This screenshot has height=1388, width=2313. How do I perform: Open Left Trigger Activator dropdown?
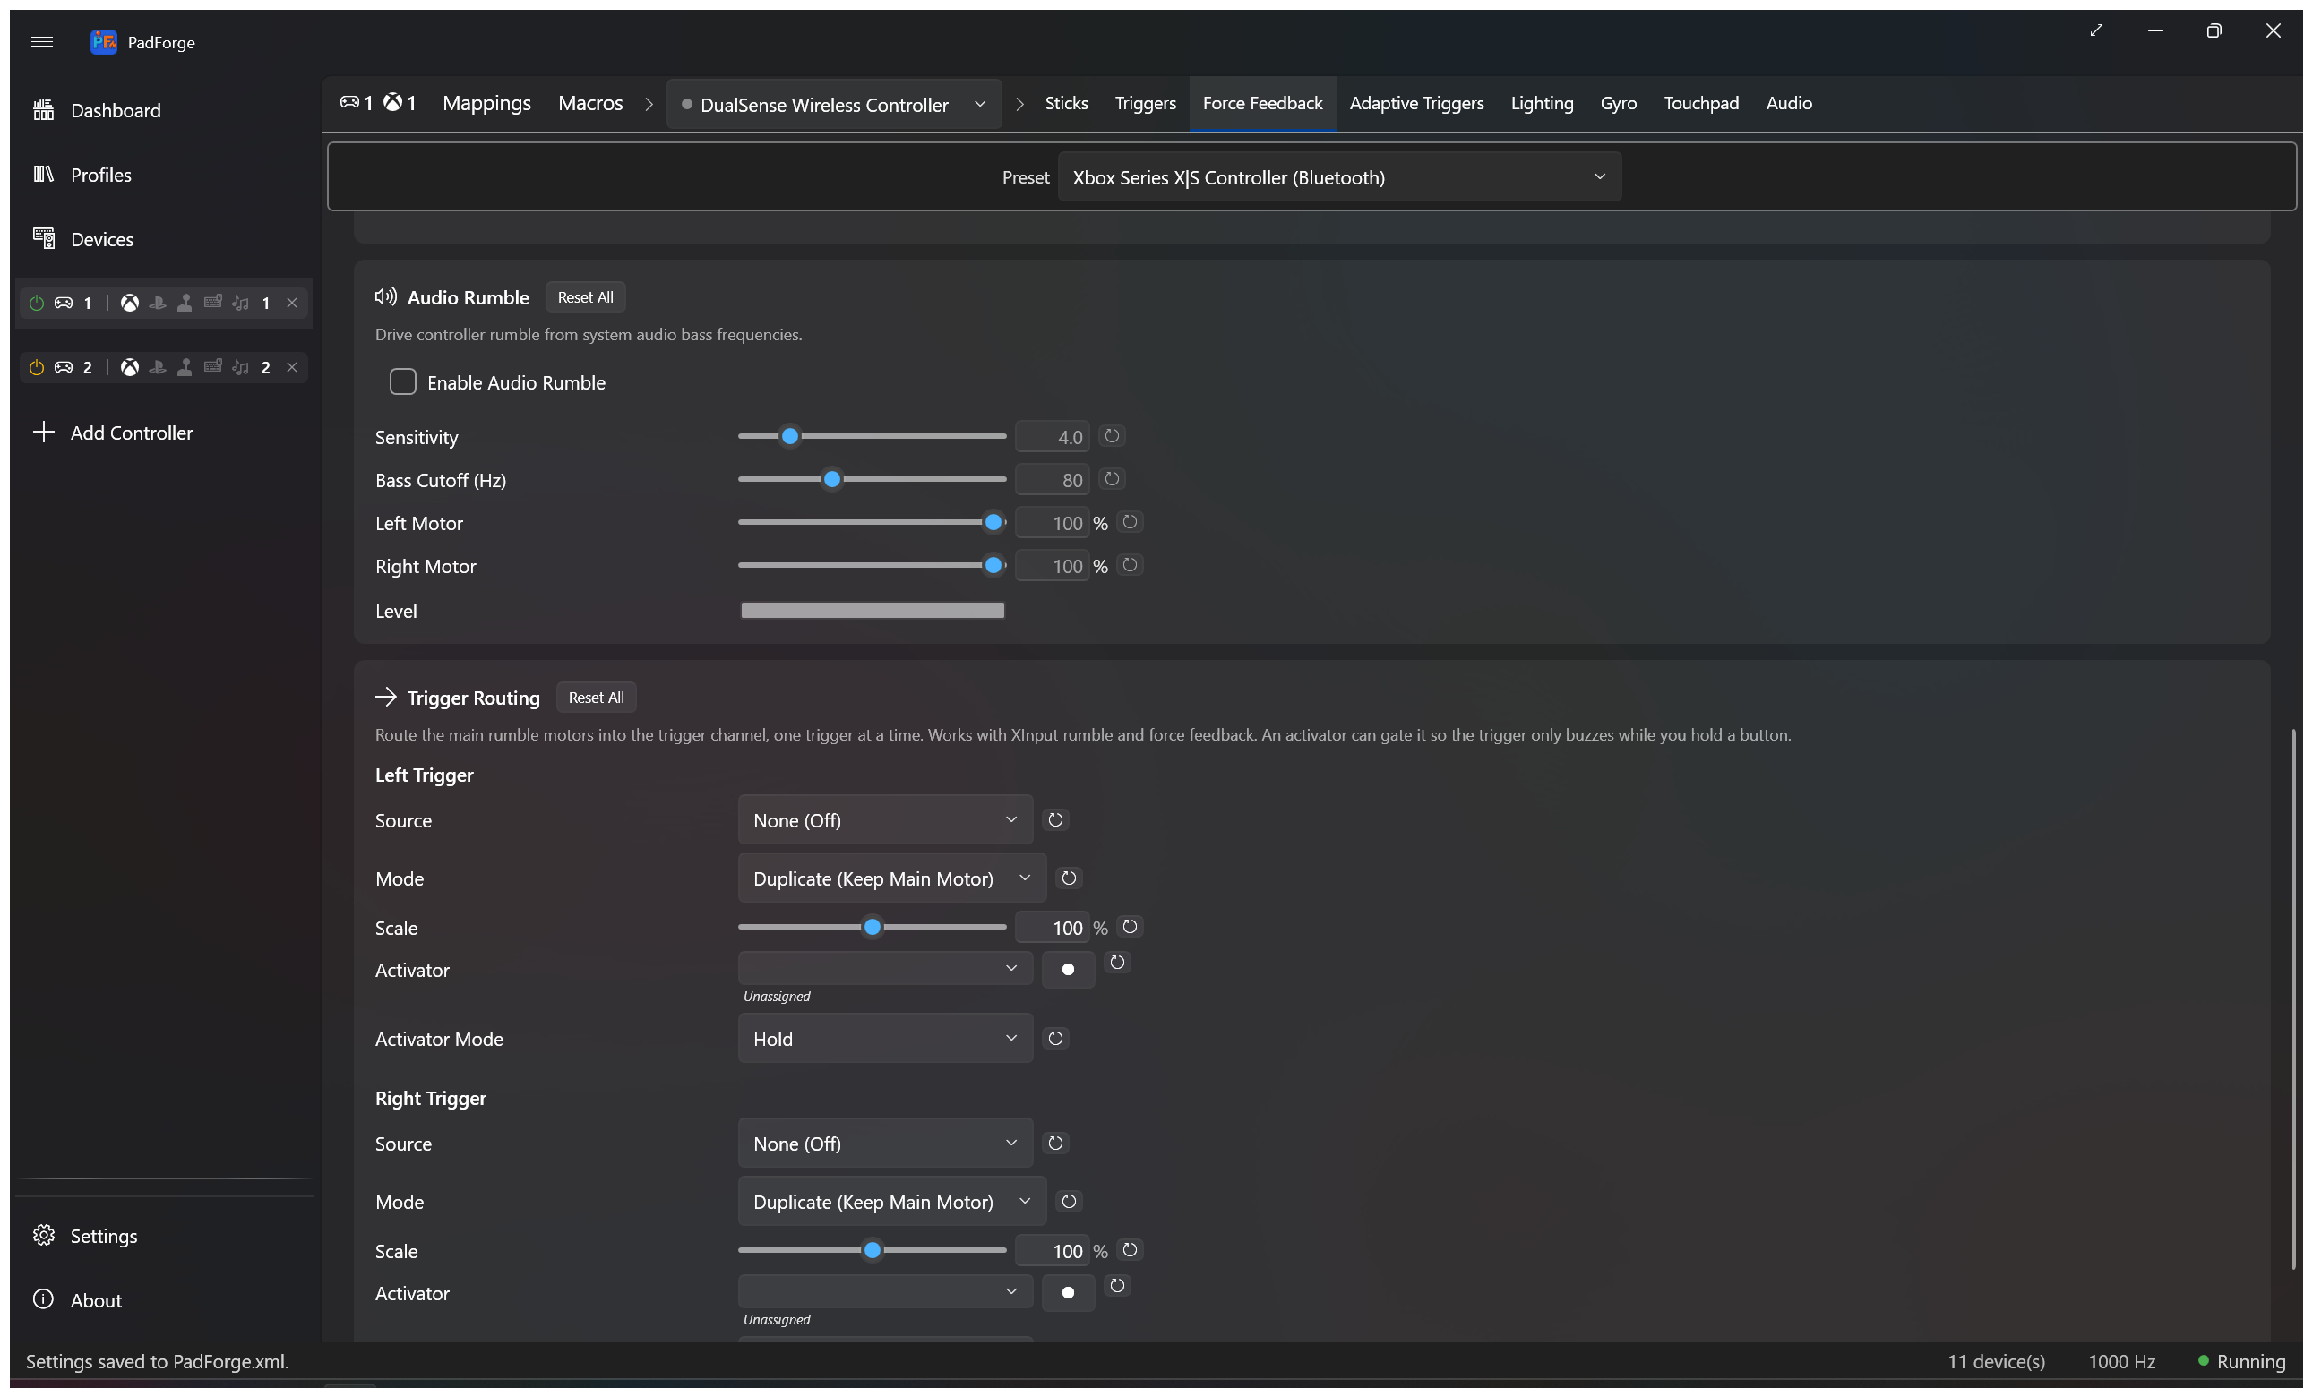click(885, 968)
